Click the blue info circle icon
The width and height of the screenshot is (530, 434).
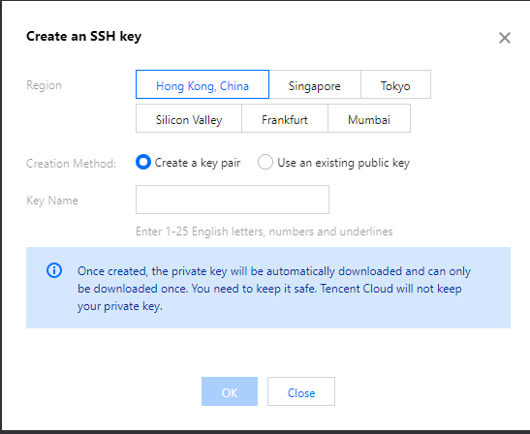click(54, 270)
